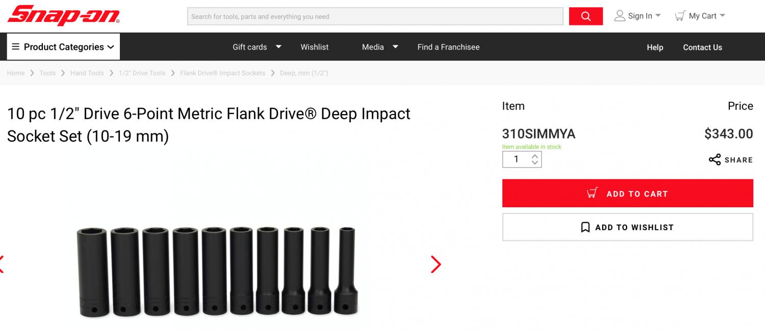Click the red search magnifier button
765x331 pixels.
point(585,16)
